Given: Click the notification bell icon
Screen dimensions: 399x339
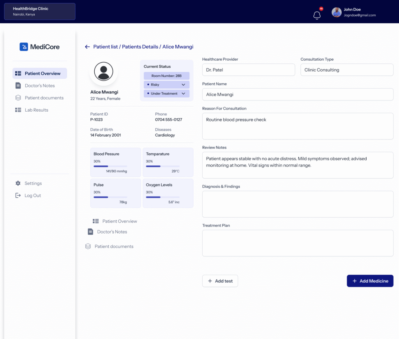Looking at the screenshot, I should click(317, 15).
